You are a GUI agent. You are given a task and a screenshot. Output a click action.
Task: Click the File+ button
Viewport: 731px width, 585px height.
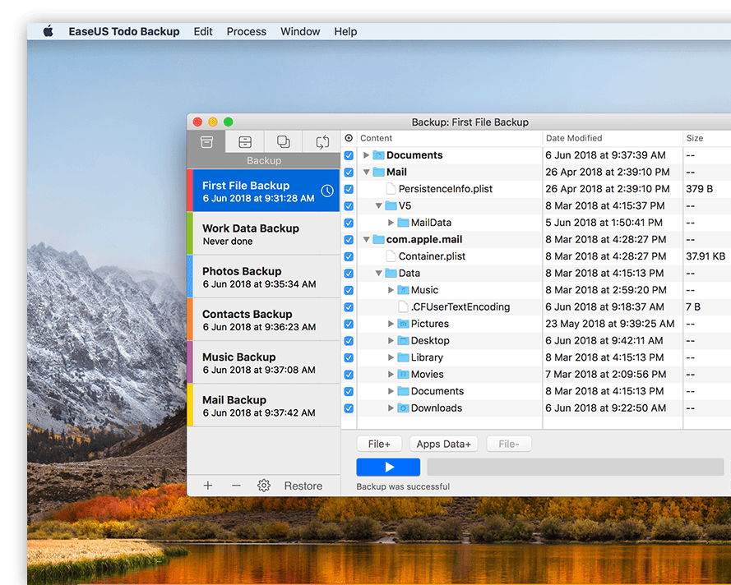click(379, 444)
